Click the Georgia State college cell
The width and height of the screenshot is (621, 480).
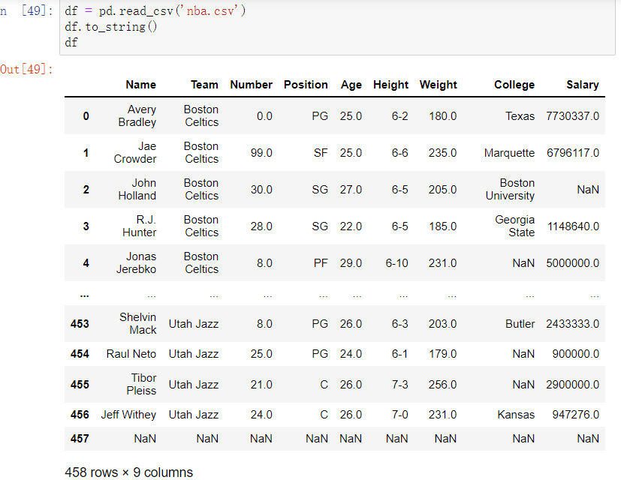pos(515,226)
